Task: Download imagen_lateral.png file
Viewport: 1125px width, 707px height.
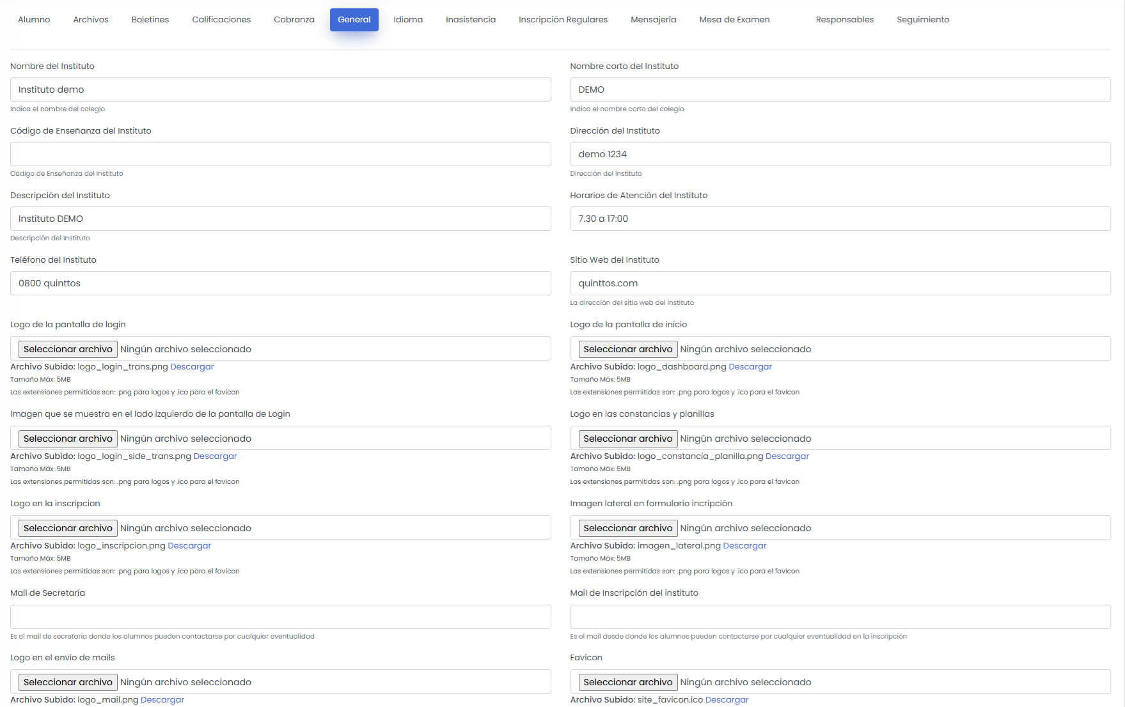Action: (744, 546)
